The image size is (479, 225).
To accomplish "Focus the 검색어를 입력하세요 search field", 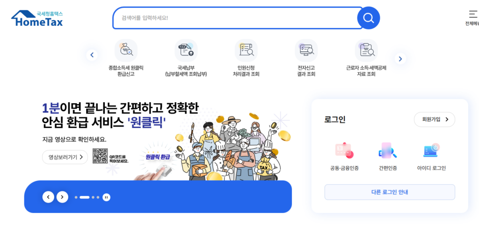I will [235, 18].
